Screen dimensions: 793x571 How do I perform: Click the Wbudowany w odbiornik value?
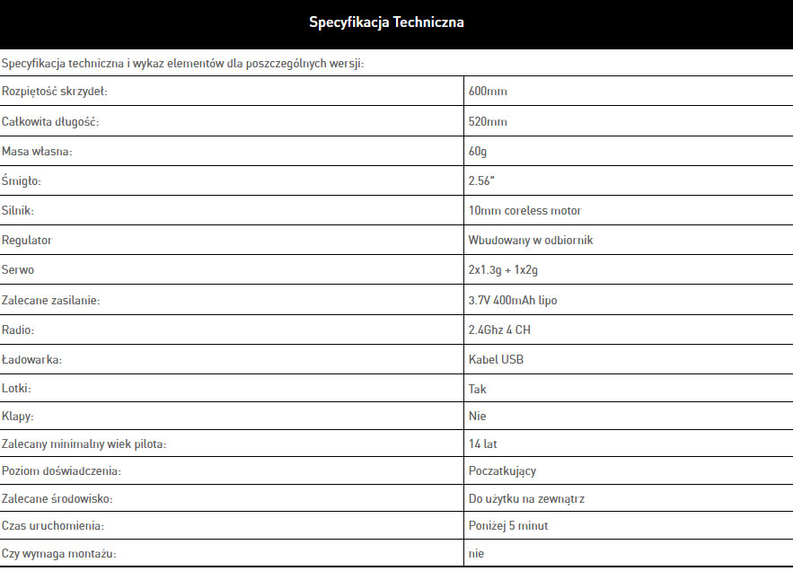tap(530, 240)
